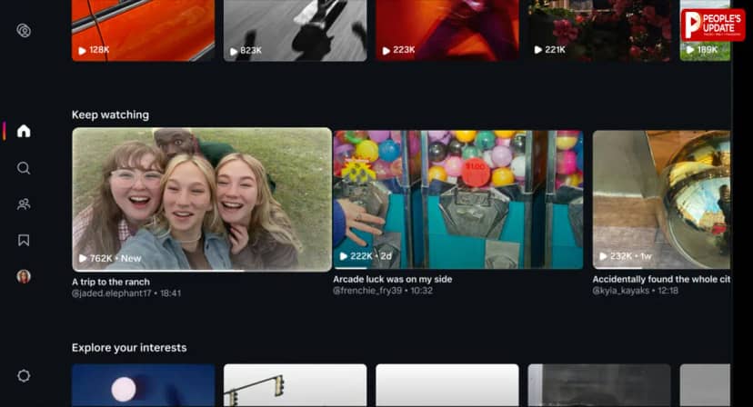Open the Saved bookmark icon
Viewport: 753px width, 407px height.
click(24, 240)
